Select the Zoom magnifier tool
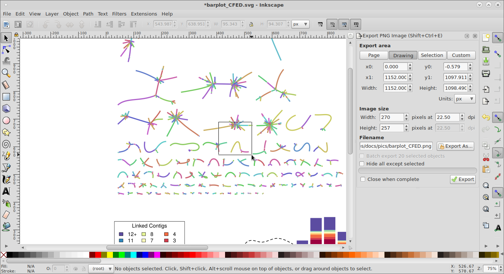The width and height of the screenshot is (504, 274). point(6,73)
